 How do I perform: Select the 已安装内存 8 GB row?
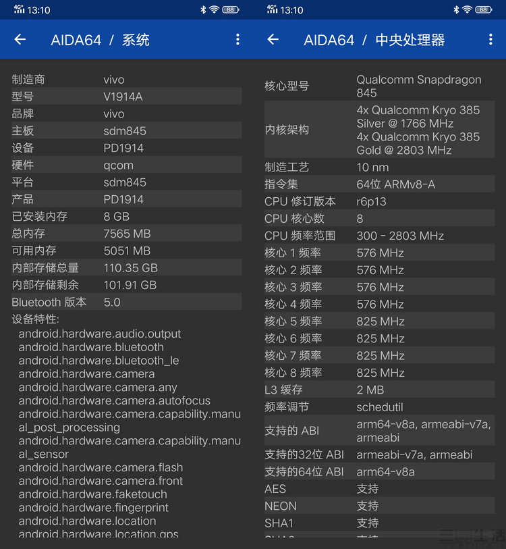tap(127, 216)
